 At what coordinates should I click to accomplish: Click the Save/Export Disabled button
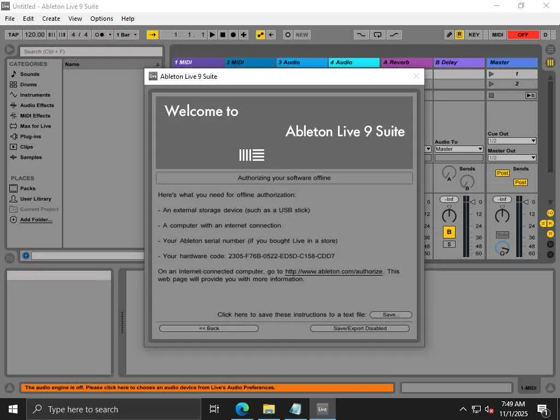tap(360, 328)
